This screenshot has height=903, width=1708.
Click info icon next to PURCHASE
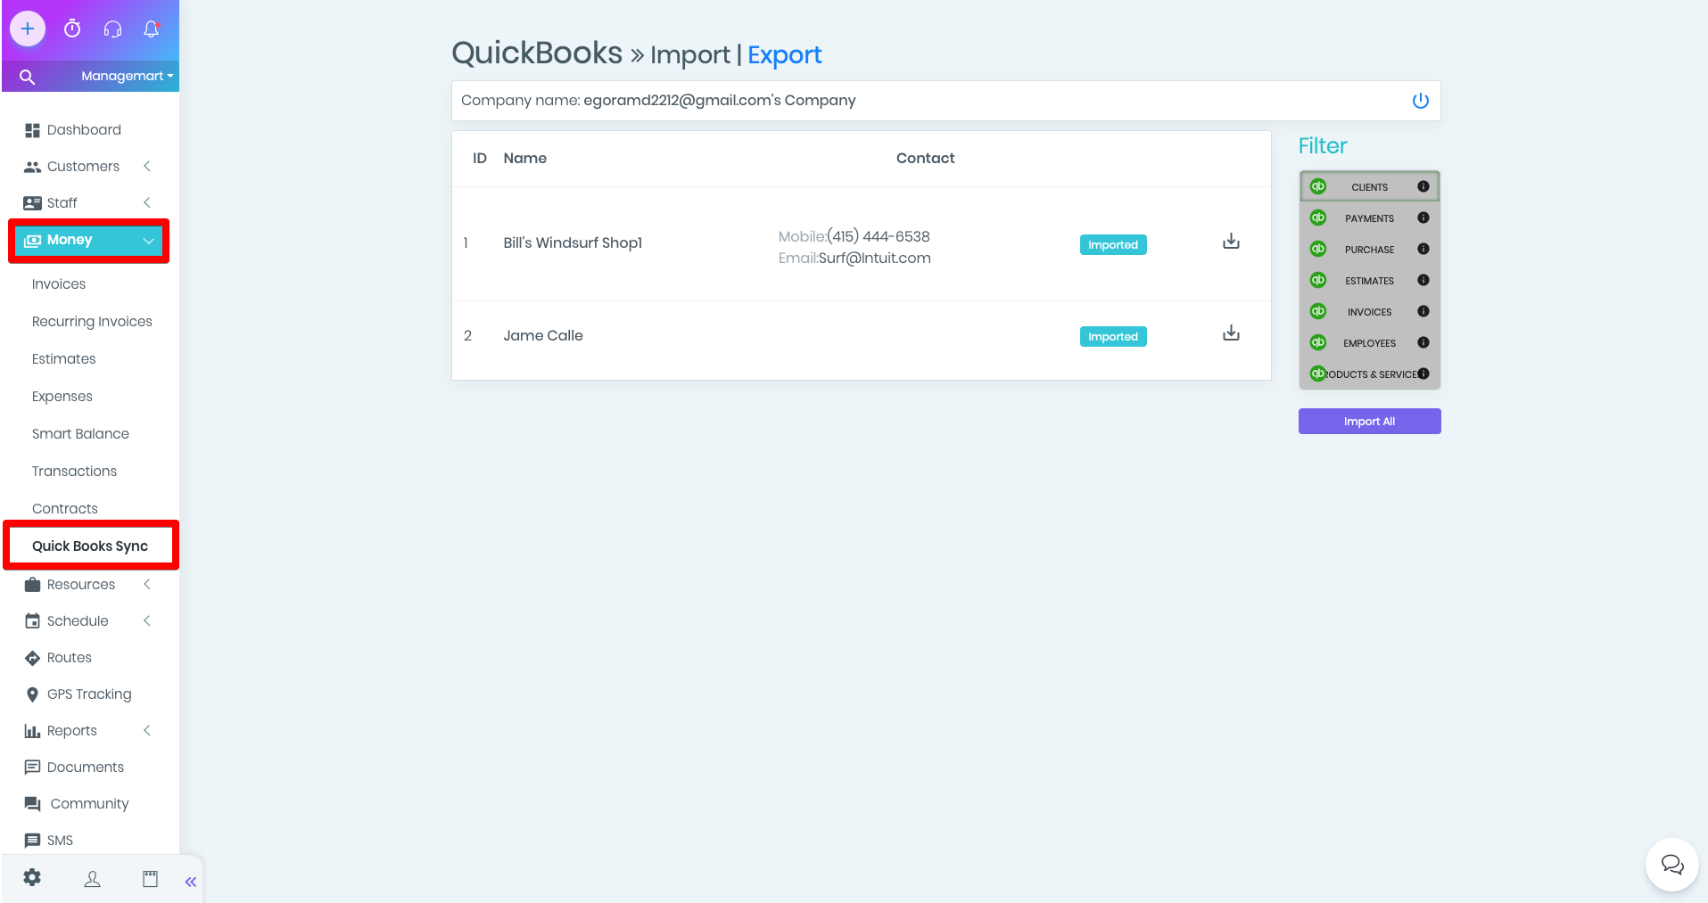tap(1423, 249)
